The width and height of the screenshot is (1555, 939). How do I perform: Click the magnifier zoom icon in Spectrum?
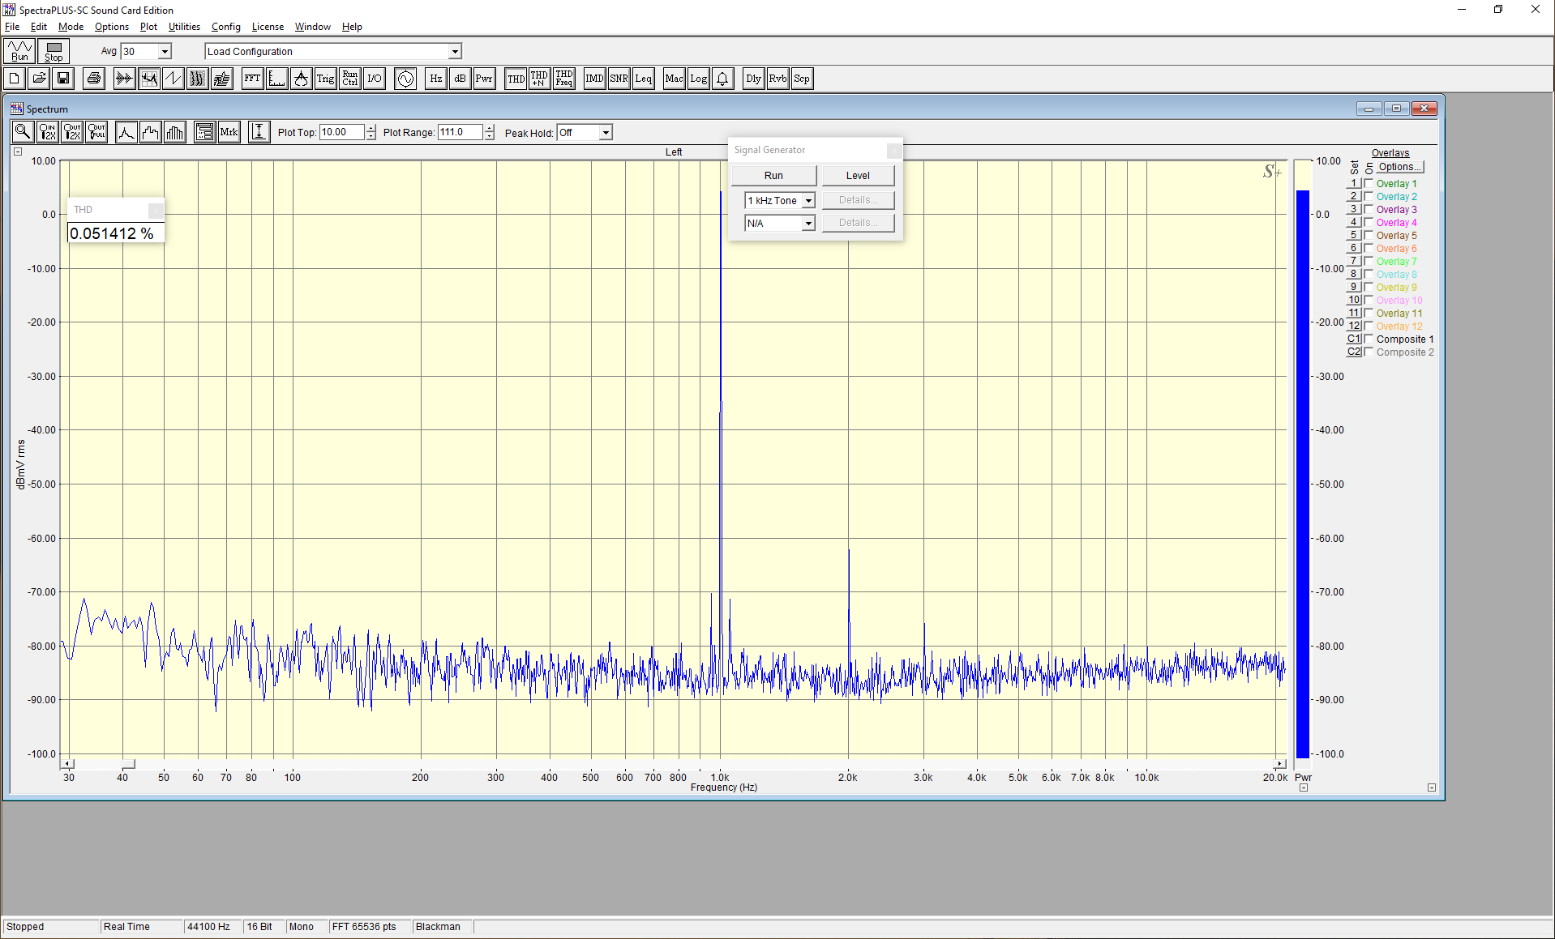pyautogui.click(x=23, y=132)
